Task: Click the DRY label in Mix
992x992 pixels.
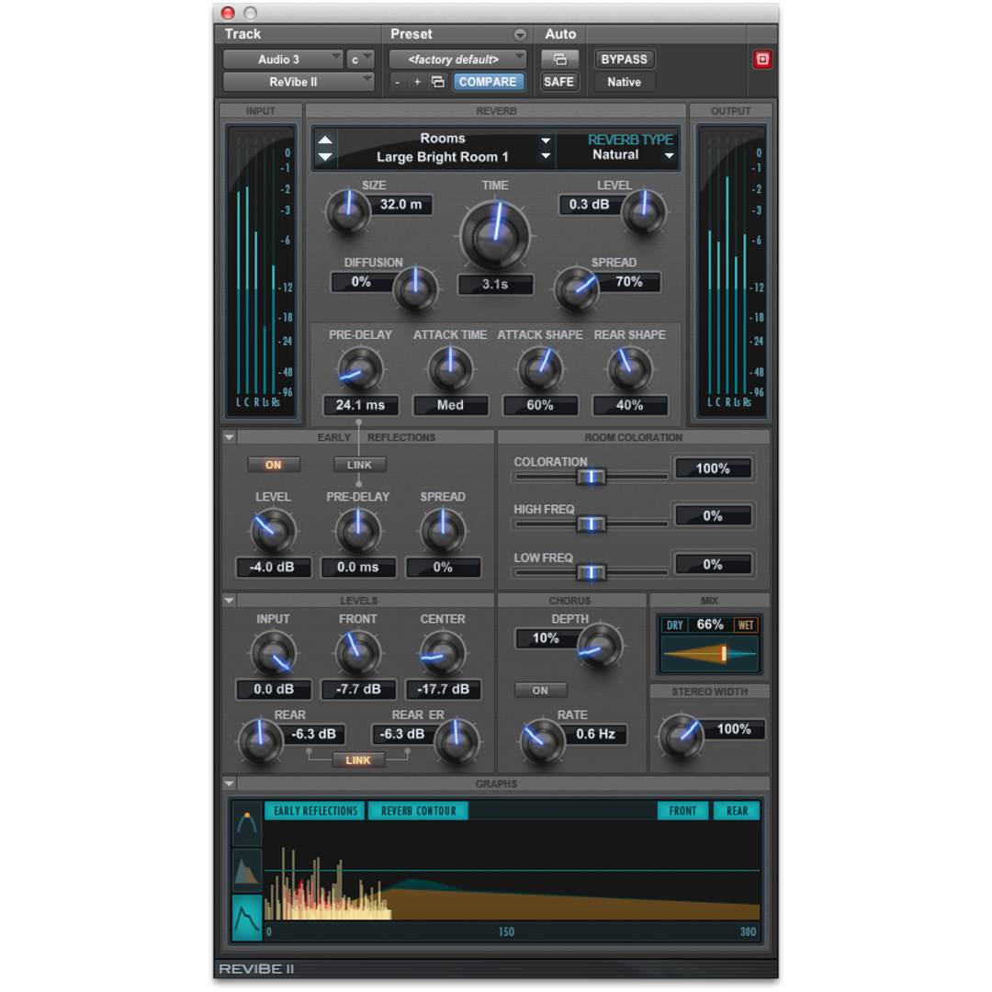Action: click(x=674, y=626)
